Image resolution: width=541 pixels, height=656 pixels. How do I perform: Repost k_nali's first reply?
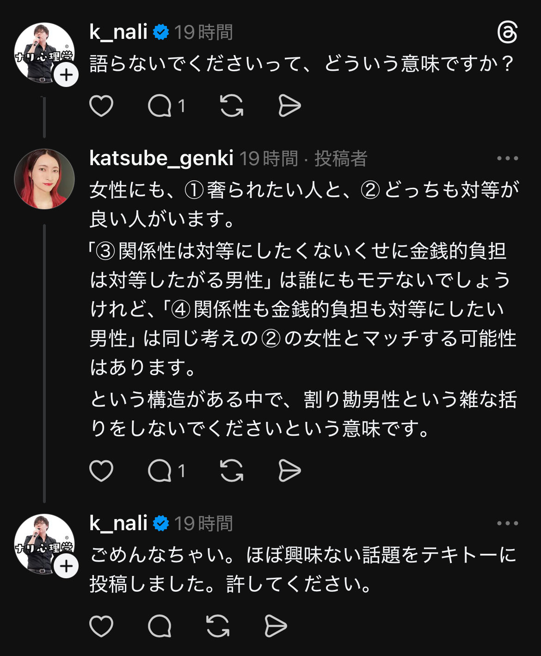[232, 106]
